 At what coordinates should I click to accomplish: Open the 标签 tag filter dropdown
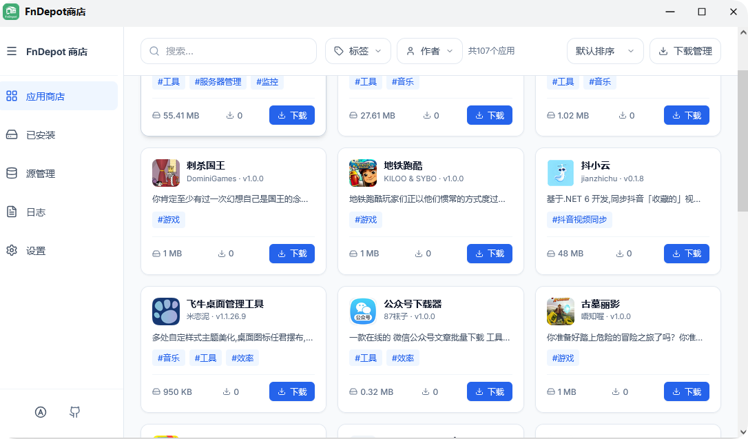coord(357,50)
